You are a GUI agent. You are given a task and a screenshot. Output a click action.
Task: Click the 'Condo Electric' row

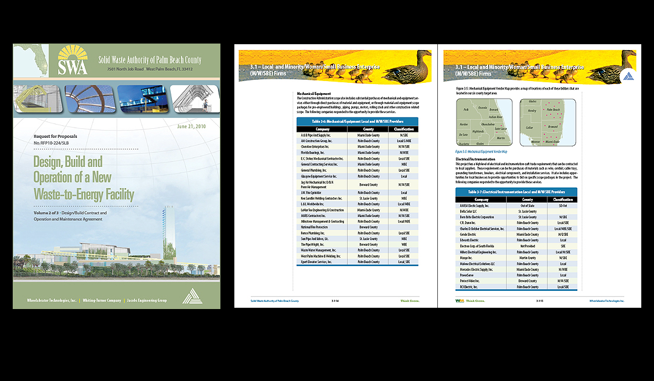(x=517, y=235)
